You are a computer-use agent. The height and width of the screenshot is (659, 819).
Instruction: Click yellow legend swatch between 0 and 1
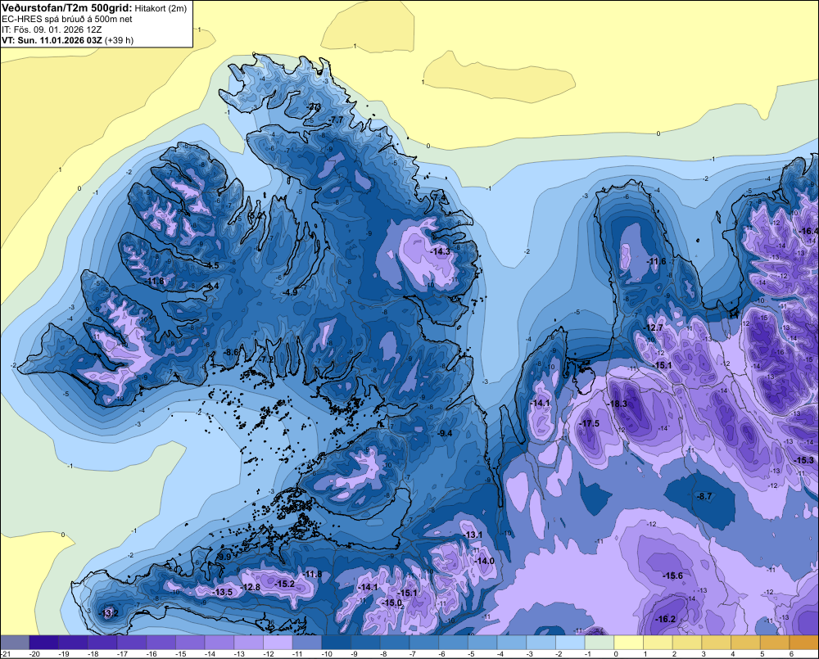tap(629, 642)
